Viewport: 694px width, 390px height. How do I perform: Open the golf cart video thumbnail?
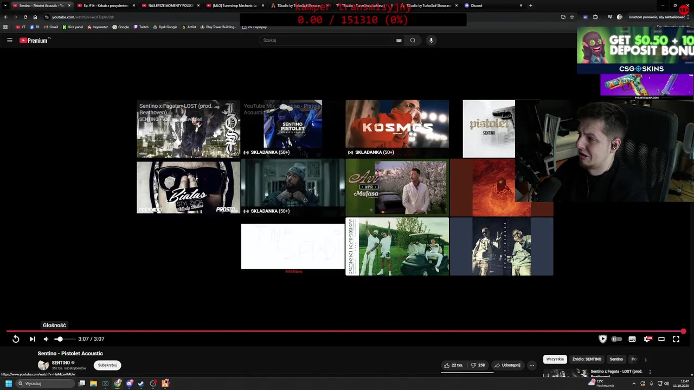(397, 246)
